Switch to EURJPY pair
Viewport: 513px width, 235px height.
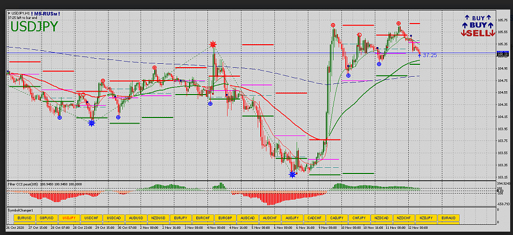[181, 218]
